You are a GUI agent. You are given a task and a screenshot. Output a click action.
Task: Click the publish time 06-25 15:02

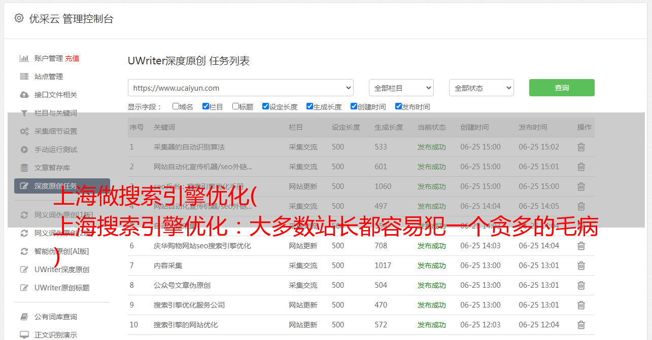point(539,147)
